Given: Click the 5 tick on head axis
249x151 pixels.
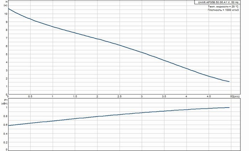Looking at the screenshot, I should (x=6, y=54).
